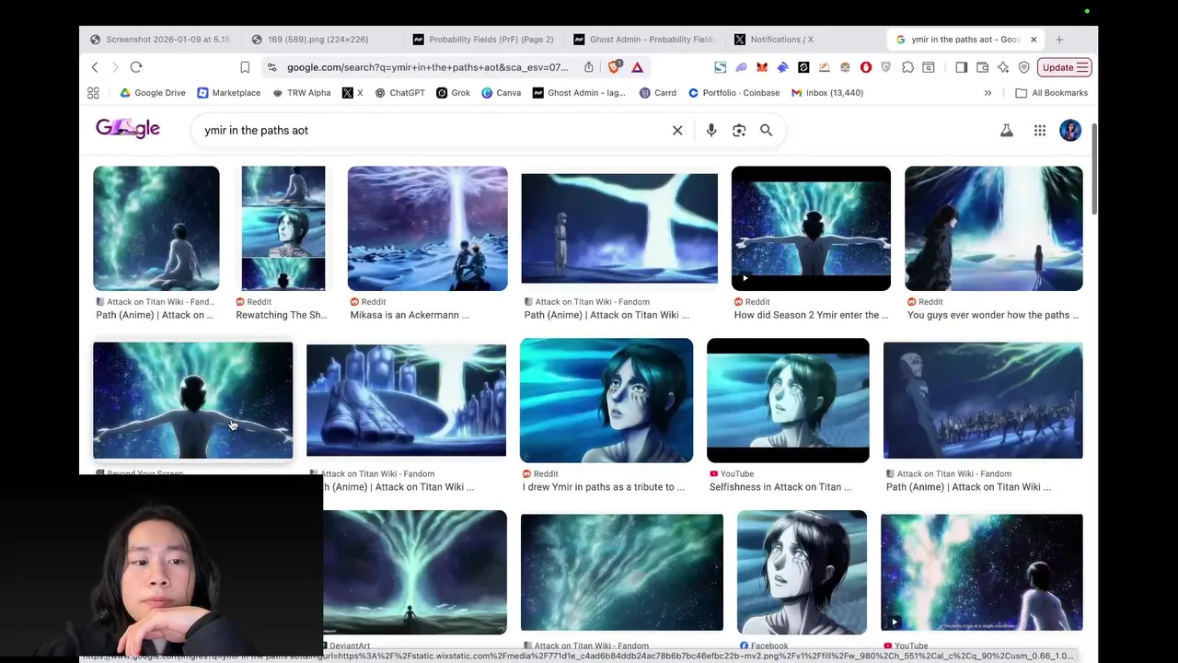Close the ymir in the paths aot tab
This screenshot has height=663, width=1178.
point(1034,40)
